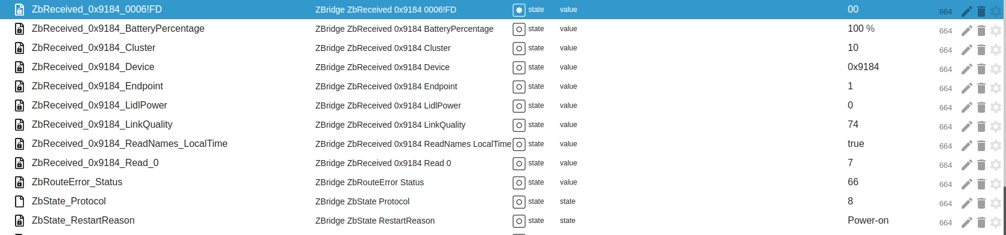Open gear settings for Endpoint row

click(x=996, y=88)
